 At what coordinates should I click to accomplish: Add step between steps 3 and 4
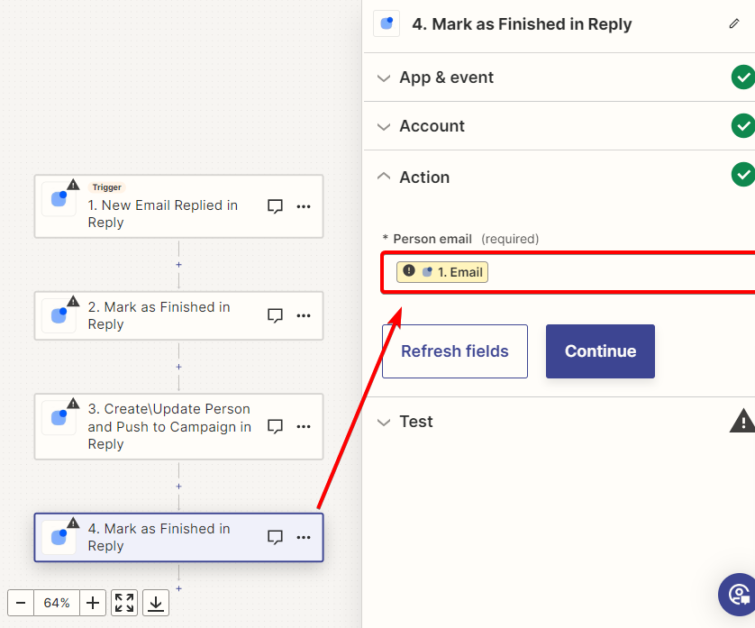178,487
